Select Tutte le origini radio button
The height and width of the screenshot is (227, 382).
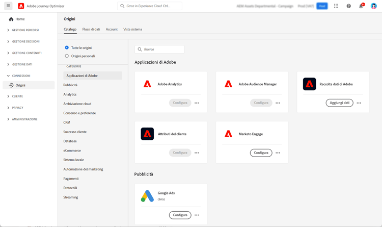67,47
